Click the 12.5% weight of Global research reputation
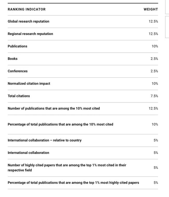This screenshot has width=169, height=197. pos(153,21)
